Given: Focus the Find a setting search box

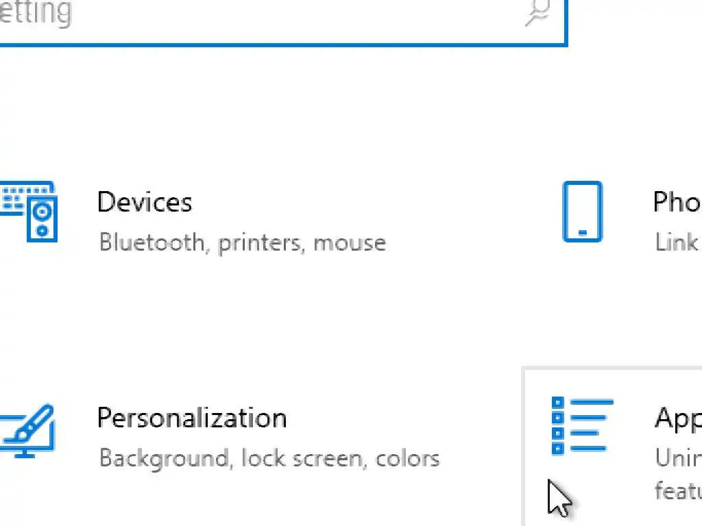Looking at the screenshot, I should click(274, 14).
